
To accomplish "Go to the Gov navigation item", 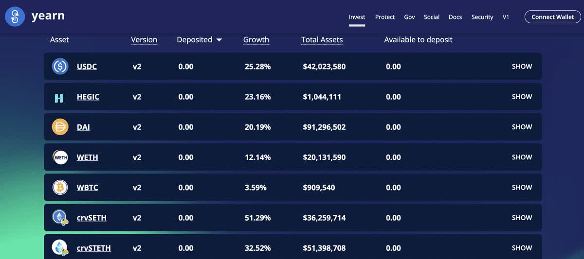I will pos(409,17).
